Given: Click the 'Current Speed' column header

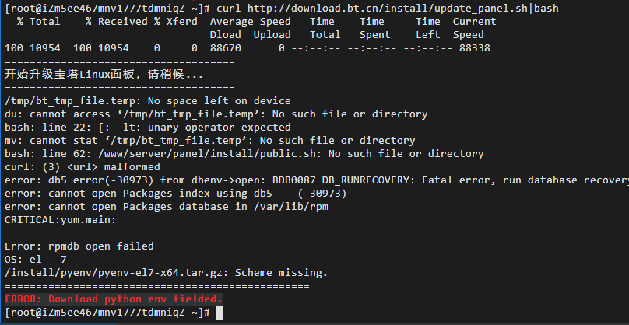Looking at the screenshot, I should pyautogui.click(x=475, y=28).
